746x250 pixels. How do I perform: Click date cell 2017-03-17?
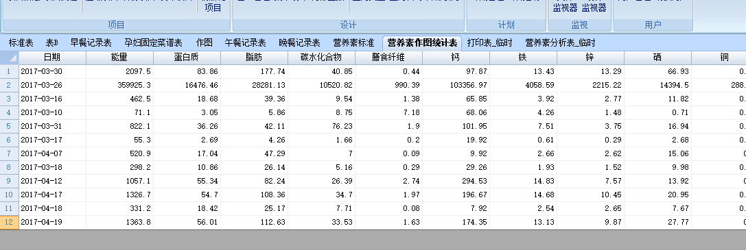52,140
